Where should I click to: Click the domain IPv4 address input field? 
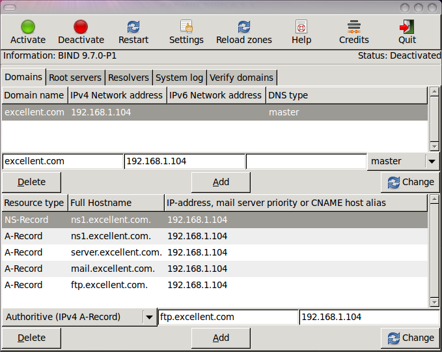coord(184,161)
